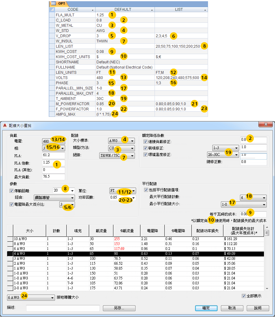Click 配線功率損失 column header
Viewport: 275px width, 317px height.
(207, 231)
